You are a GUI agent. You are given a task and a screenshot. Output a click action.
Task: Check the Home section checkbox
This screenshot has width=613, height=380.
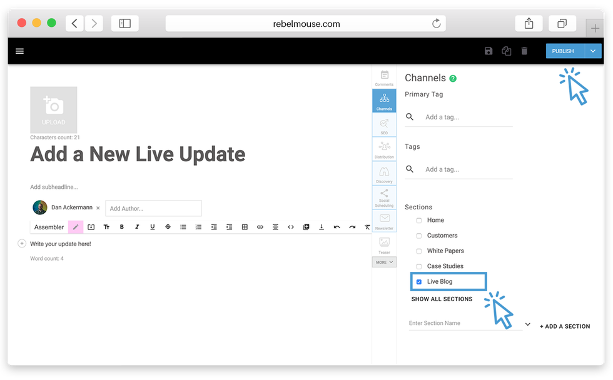pyautogui.click(x=419, y=221)
